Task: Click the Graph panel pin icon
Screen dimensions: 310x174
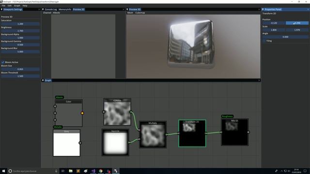Action: coord(43,80)
